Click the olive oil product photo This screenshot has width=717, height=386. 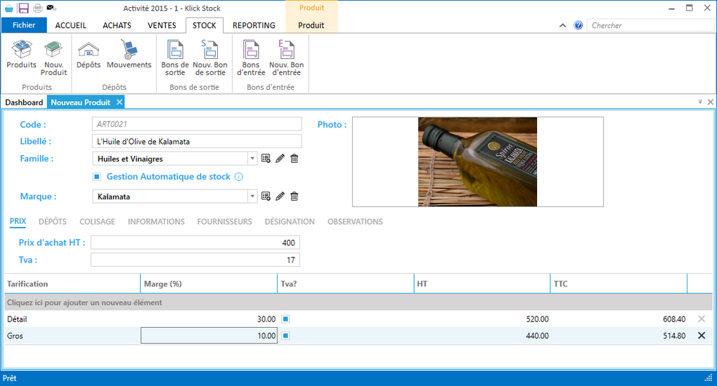pyautogui.click(x=477, y=161)
